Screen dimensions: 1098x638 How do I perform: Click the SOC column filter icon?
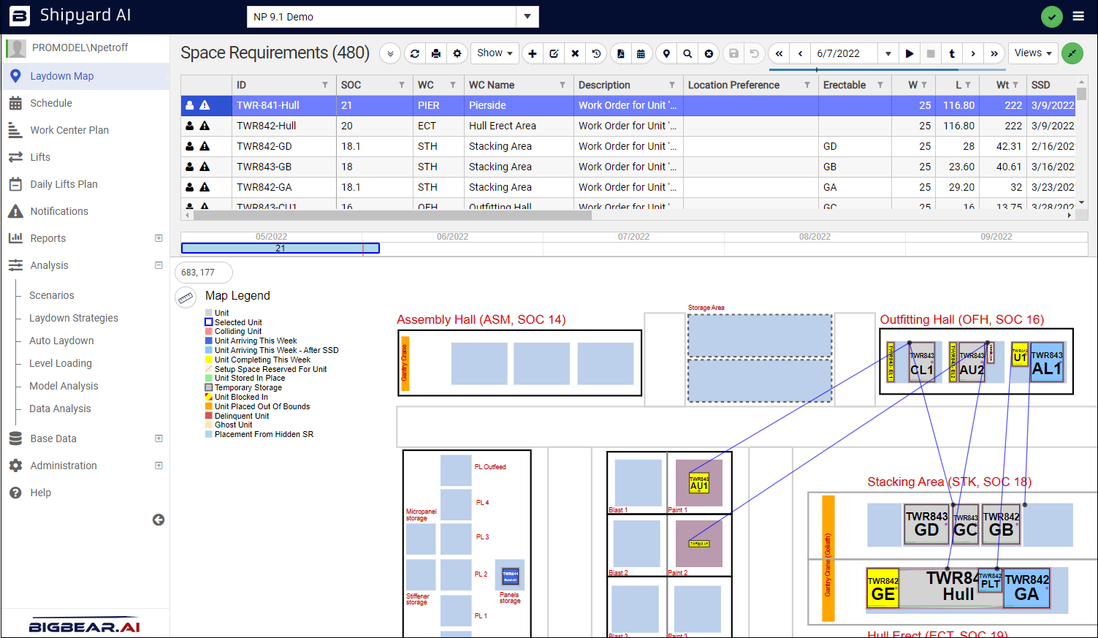(402, 85)
